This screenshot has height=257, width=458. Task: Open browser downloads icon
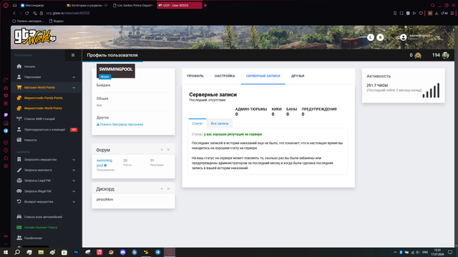[437, 13]
